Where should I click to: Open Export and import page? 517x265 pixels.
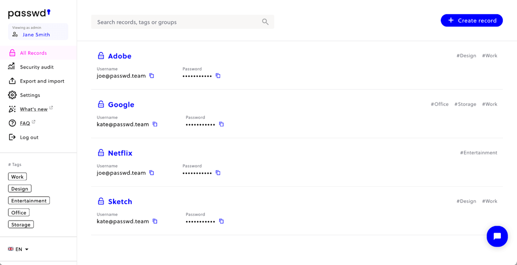click(x=42, y=81)
